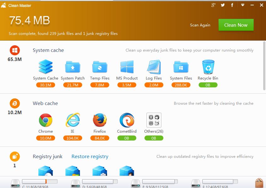Click the E: drive icon

136,184
